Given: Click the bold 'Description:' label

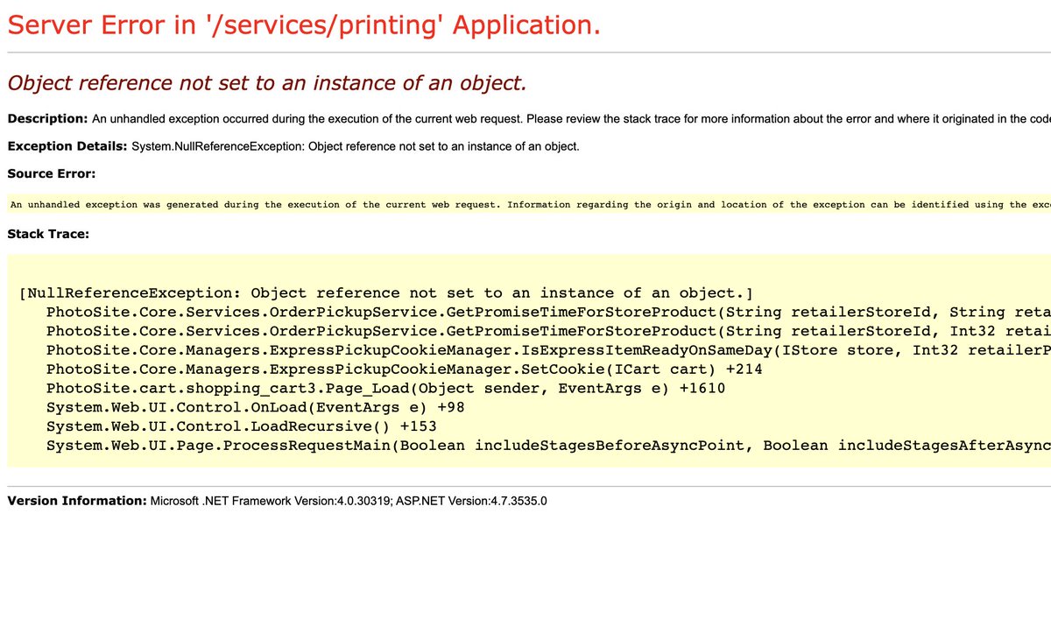Looking at the screenshot, I should point(47,118).
